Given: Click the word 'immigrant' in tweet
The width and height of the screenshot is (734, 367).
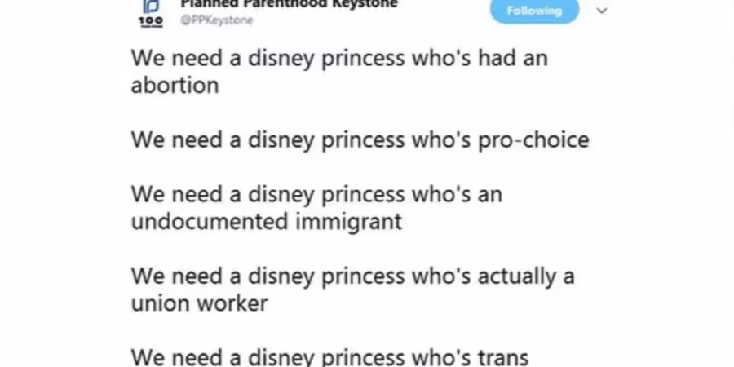Looking at the screenshot, I should tap(349, 222).
